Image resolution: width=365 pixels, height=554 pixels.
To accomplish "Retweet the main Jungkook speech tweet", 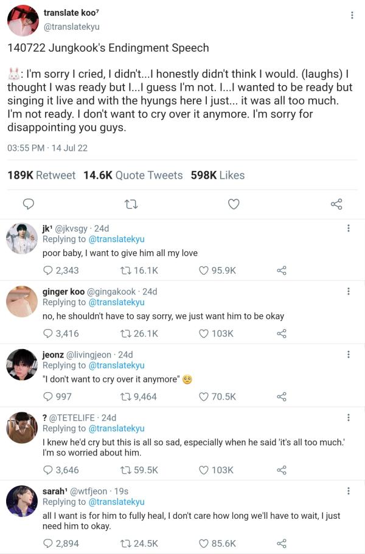I will coord(130,204).
